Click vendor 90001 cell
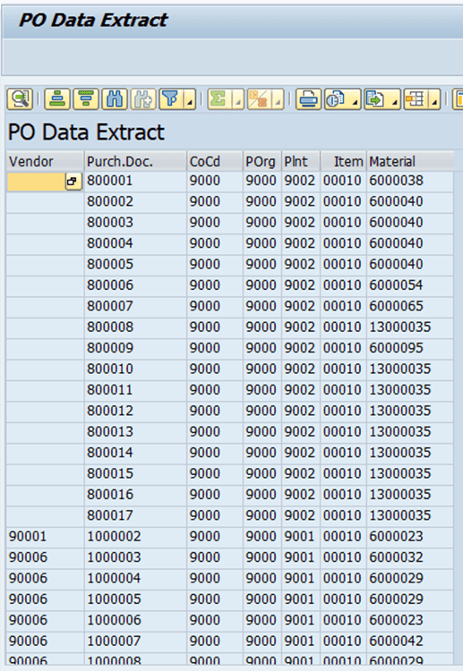The width and height of the screenshot is (463, 671). click(x=45, y=536)
